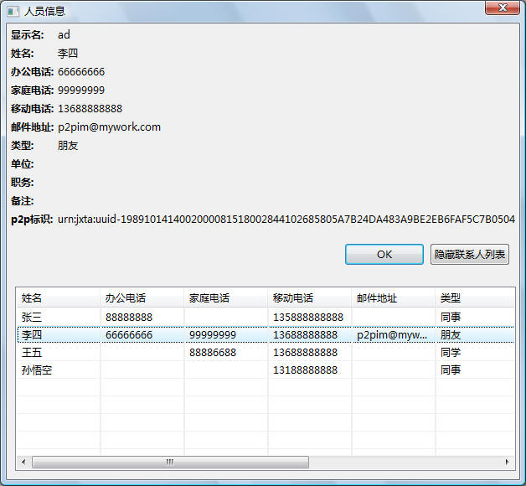This screenshot has height=486, width=526.
Task: Click the horizontal scrollbar thumb in contact table
Action: (x=170, y=462)
